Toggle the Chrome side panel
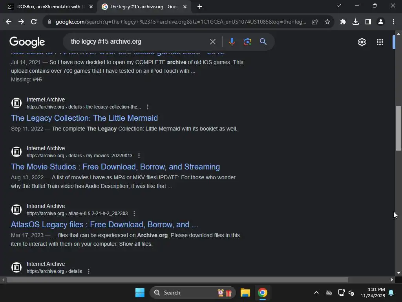 tap(368, 22)
